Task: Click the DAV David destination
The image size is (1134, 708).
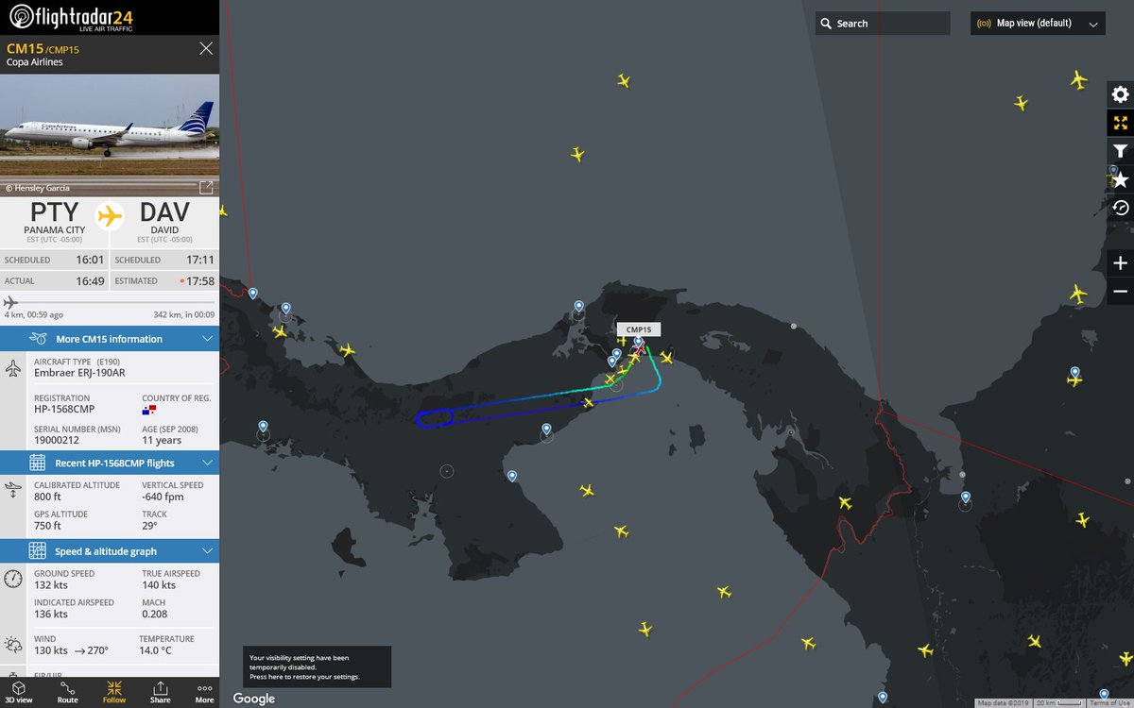Action: (x=165, y=219)
